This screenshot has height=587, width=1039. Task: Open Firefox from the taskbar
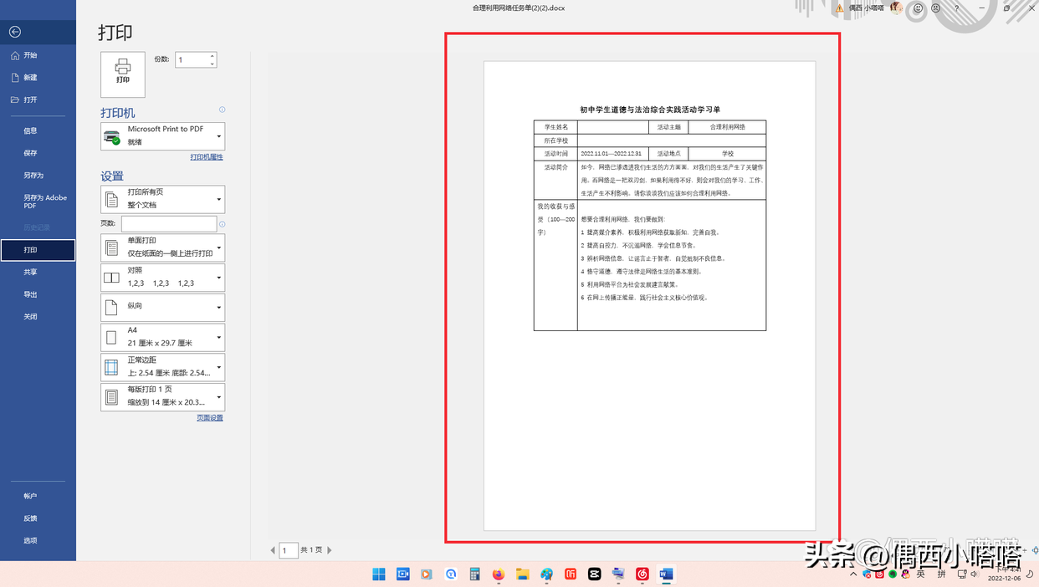(499, 574)
